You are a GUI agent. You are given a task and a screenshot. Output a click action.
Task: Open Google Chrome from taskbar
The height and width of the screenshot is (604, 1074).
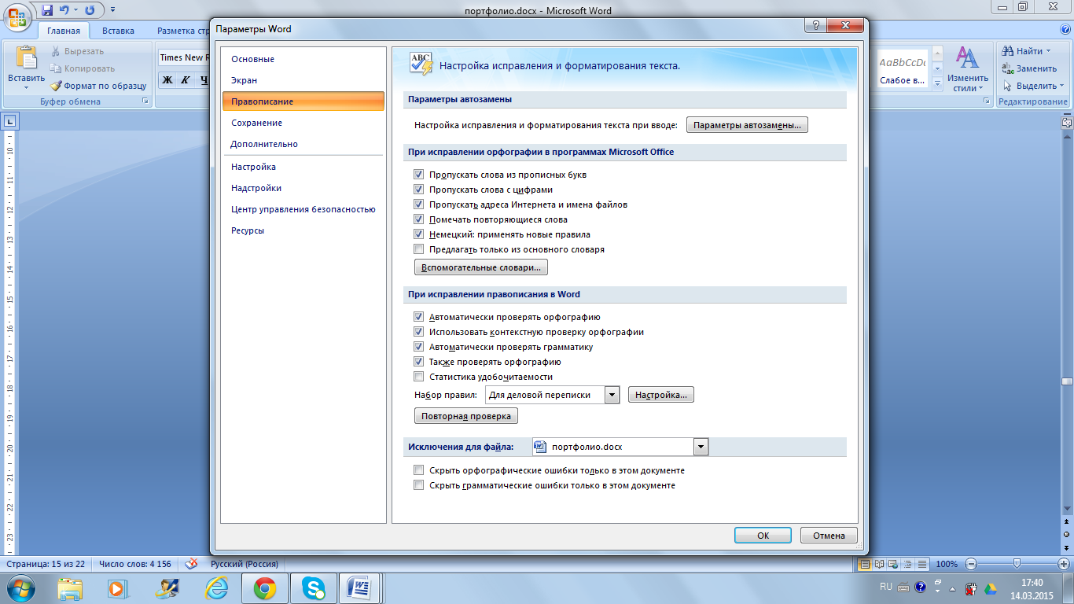tap(264, 588)
